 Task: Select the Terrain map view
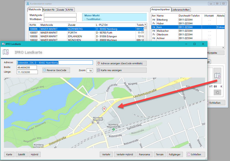click(x=160, y=154)
